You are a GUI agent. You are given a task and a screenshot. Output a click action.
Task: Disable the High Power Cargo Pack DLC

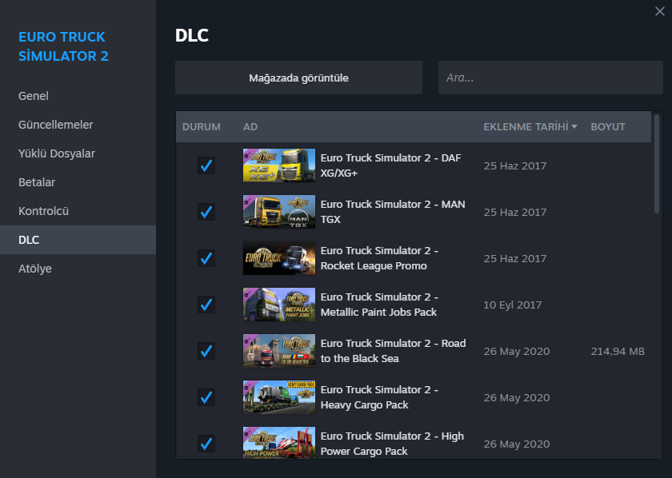click(206, 444)
